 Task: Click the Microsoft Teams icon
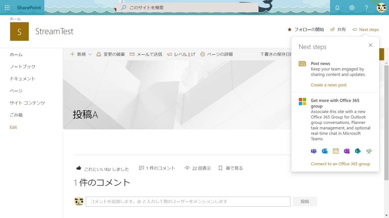tap(314, 151)
